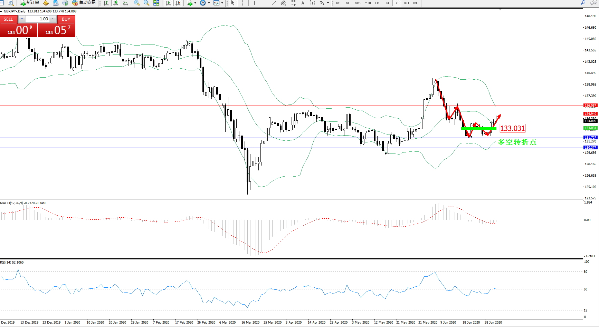Click the lot volume field showing 1.00

coord(38,19)
